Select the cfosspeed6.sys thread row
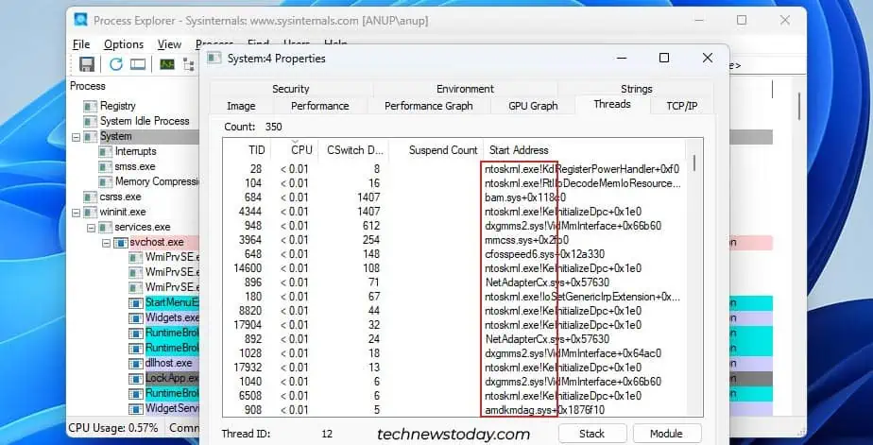873x445 pixels. tap(454, 254)
